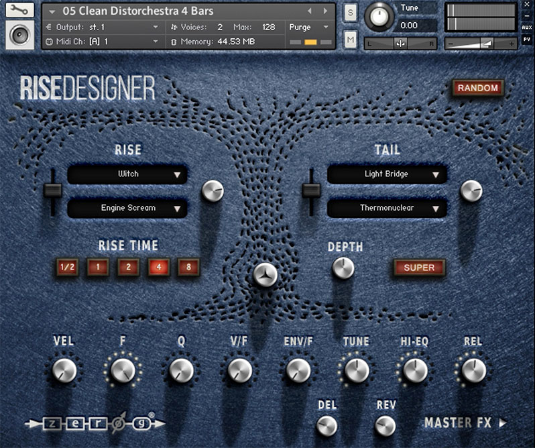Close the instrument with X button

(527, 5)
